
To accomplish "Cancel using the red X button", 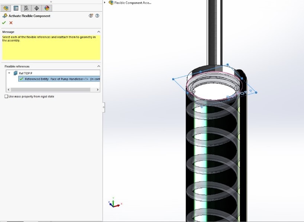I will point(11,23).
